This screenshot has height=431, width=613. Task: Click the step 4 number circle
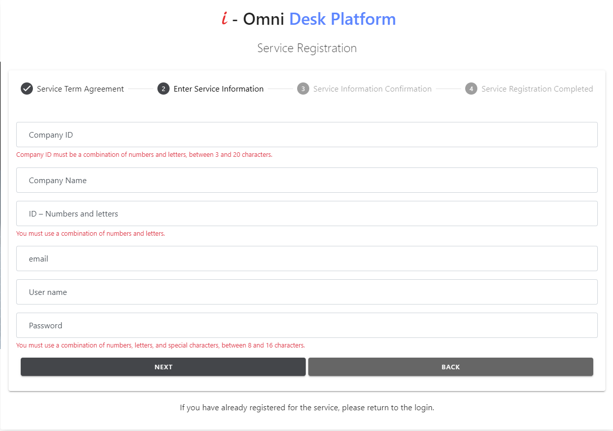point(471,89)
